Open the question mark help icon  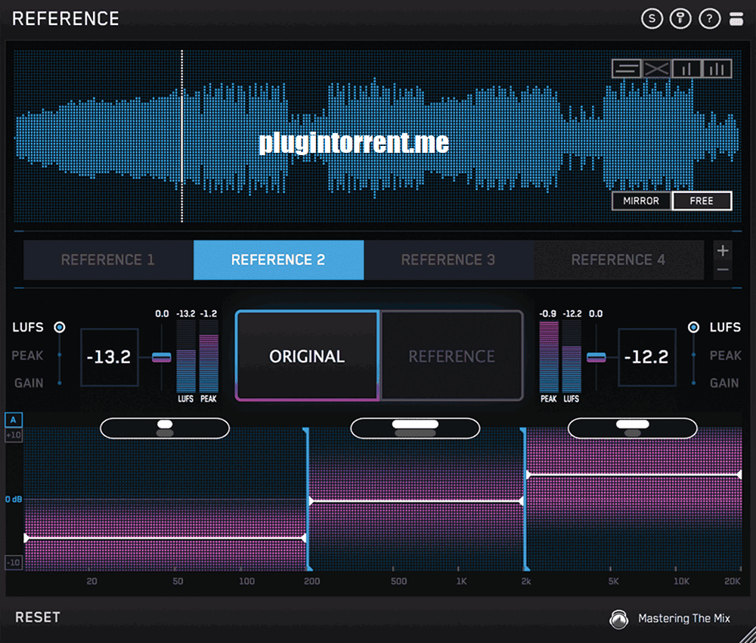click(x=709, y=19)
